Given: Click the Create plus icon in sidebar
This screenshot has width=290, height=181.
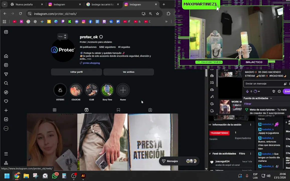Looking at the screenshot, I should pos(6,110).
